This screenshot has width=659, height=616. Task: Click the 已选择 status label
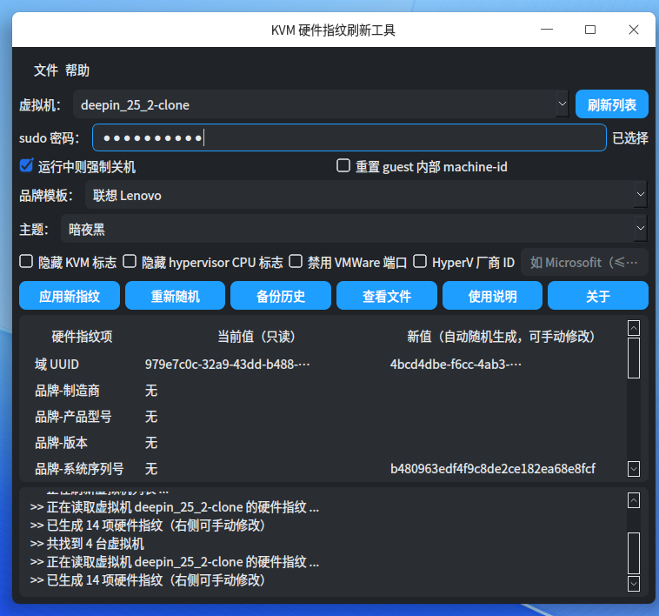click(630, 138)
